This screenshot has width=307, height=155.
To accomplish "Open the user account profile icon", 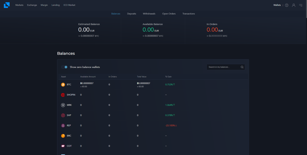I will [294, 5].
